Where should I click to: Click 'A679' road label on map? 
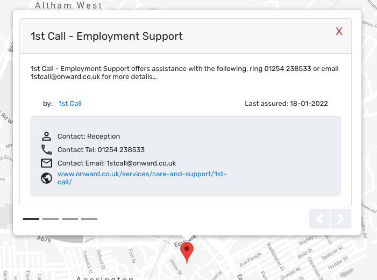tap(44, 239)
